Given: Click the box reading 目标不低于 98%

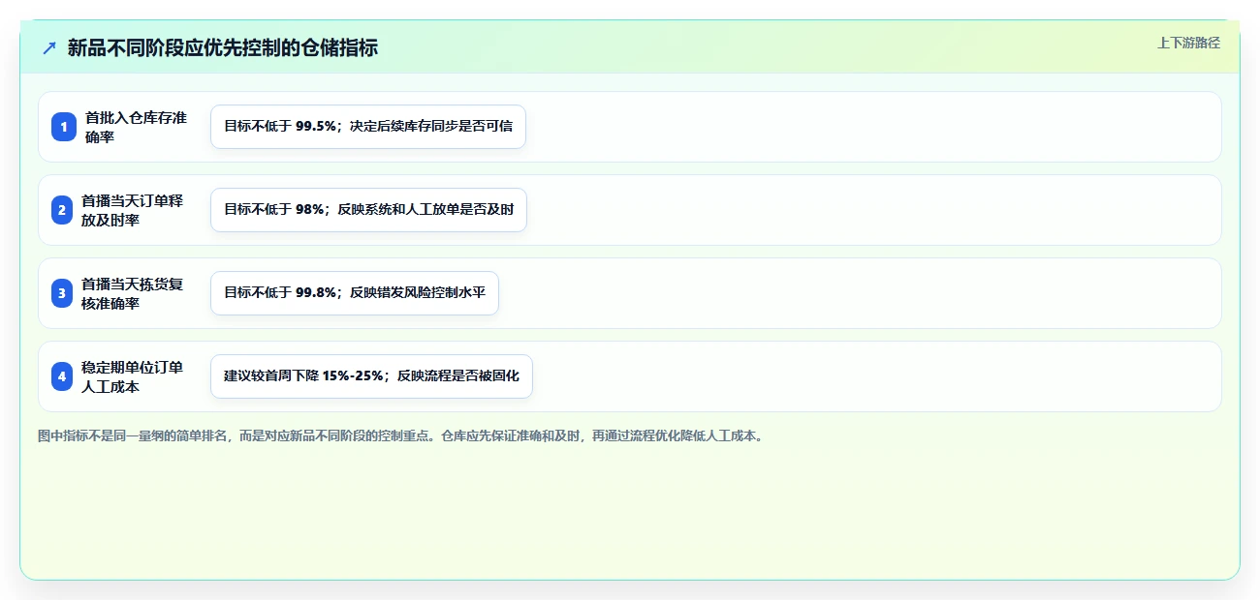Looking at the screenshot, I should pos(369,210).
